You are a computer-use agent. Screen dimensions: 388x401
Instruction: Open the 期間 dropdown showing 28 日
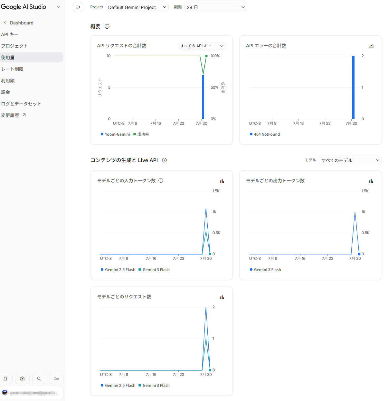pyautogui.click(x=215, y=7)
